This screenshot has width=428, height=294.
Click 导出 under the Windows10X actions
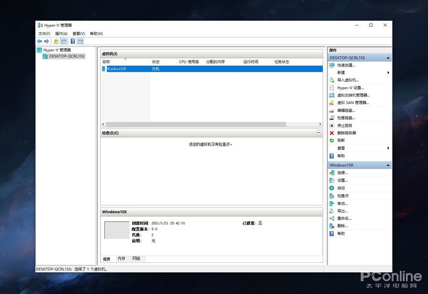click(342, 211)
